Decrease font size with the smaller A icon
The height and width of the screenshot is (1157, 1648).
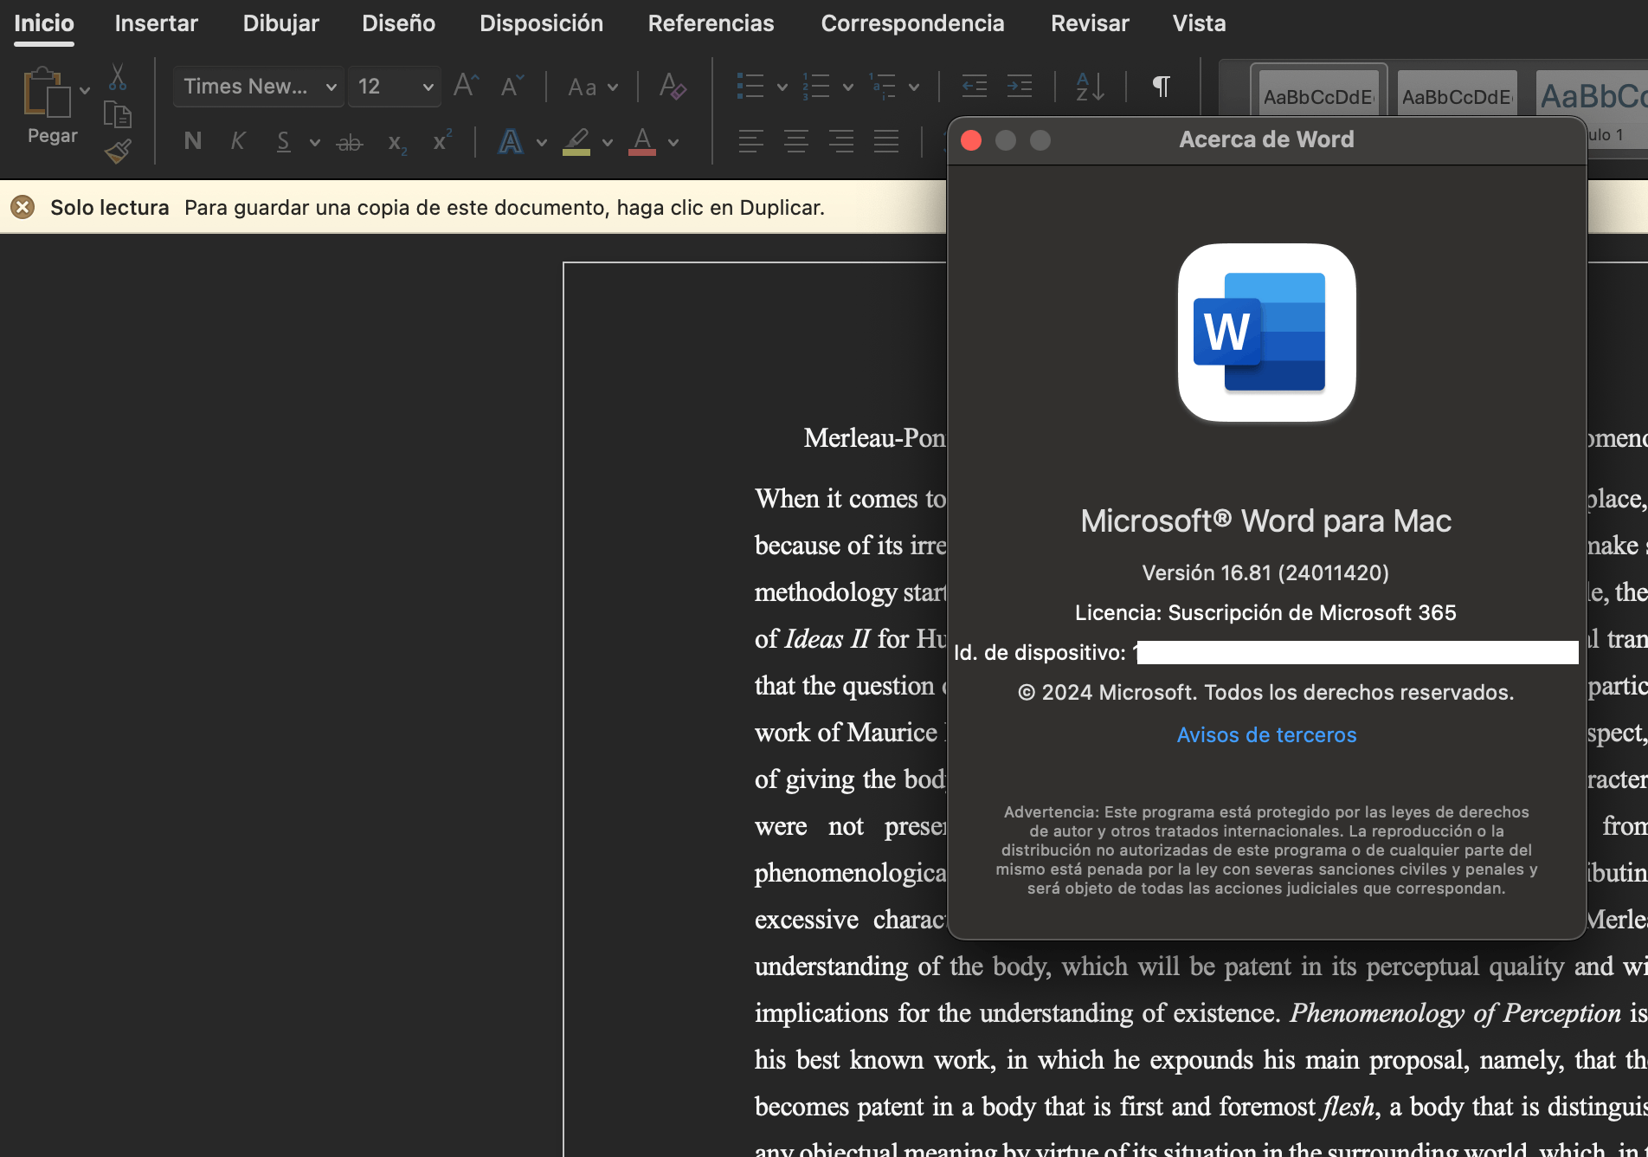coord(512,86)
